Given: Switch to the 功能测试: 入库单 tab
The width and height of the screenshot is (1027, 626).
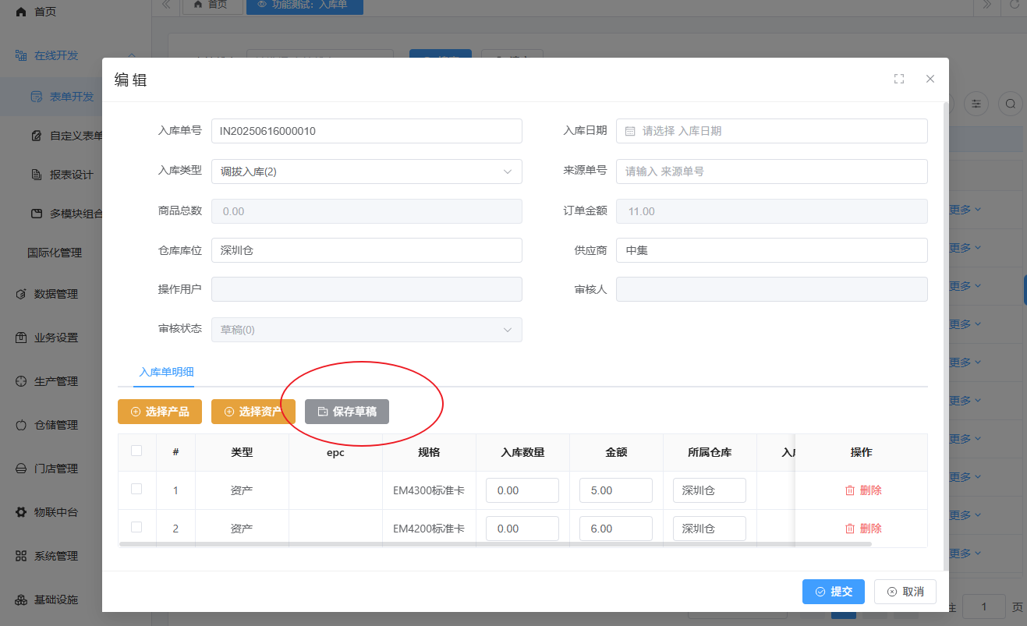Looking at the screenshot, I should pos(304,5).
